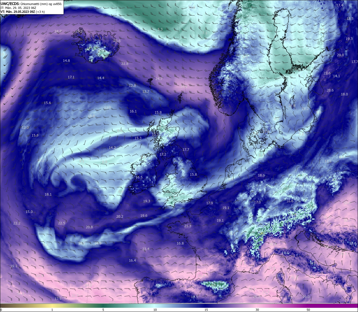Click the 14.2 map value
The width and height of the screenshot is (358, 312).
[112, 147]
